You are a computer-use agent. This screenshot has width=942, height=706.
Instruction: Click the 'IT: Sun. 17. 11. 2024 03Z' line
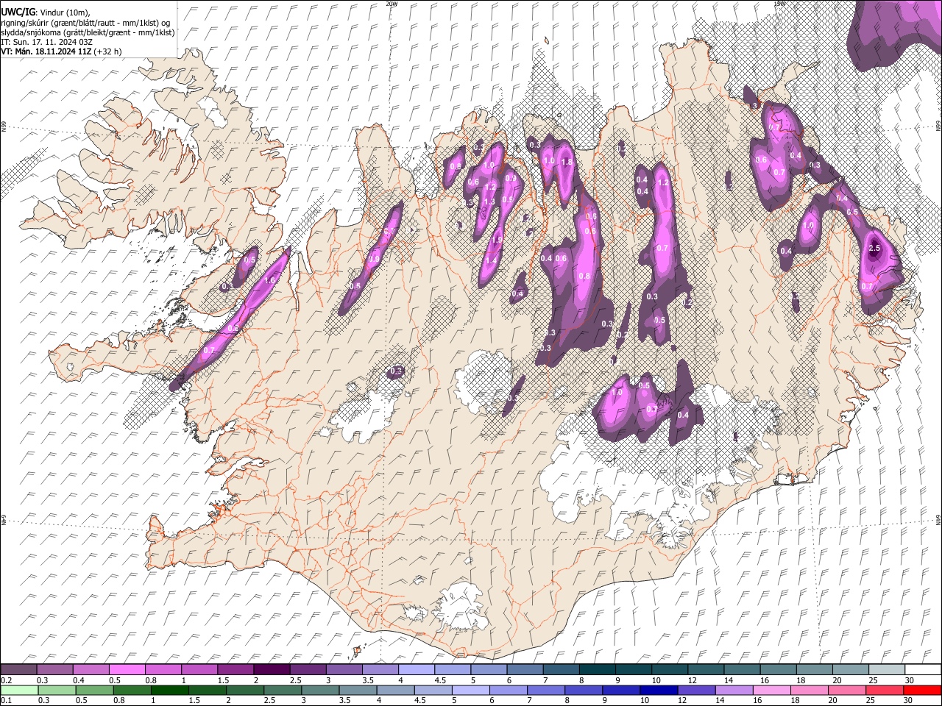(x=46, y=42)
